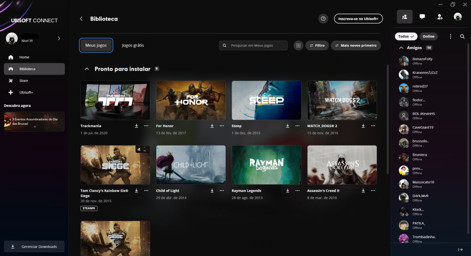The height and width of the screenshot is (256, 471).
Task: Open the Rayman Legends game cover
Action: tap(267, 165)
